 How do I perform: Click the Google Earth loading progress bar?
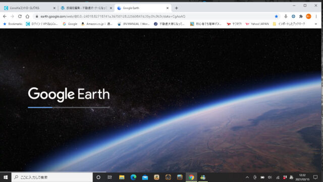[69, 107]
